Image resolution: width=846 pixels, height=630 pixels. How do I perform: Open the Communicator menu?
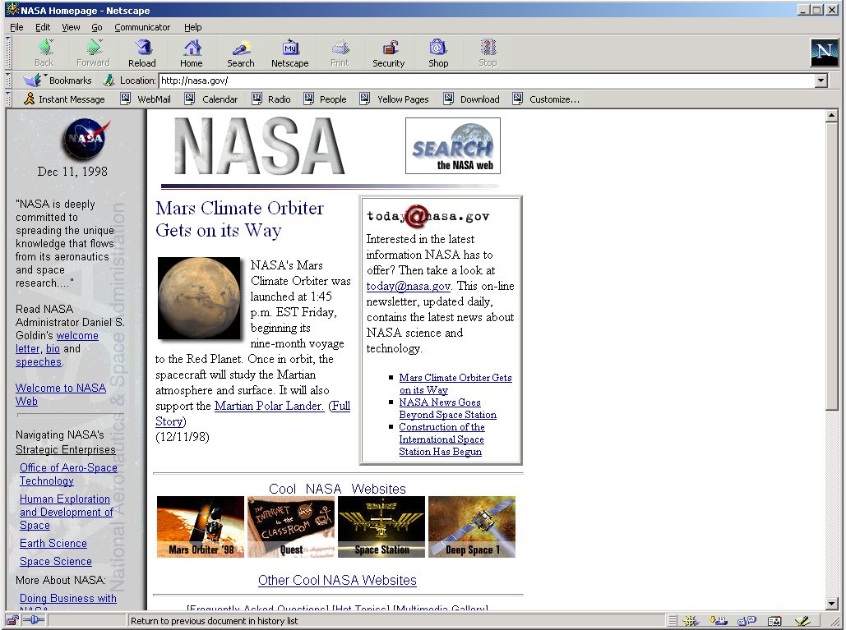pos(142,27)
